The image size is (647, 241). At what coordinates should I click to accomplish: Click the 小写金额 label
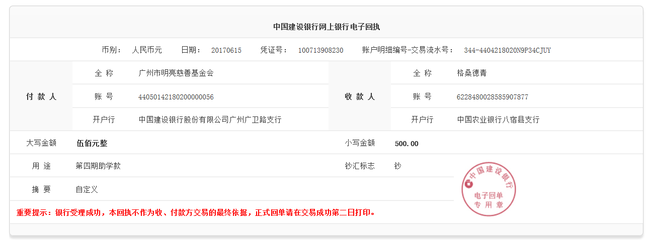click(360, 143)
